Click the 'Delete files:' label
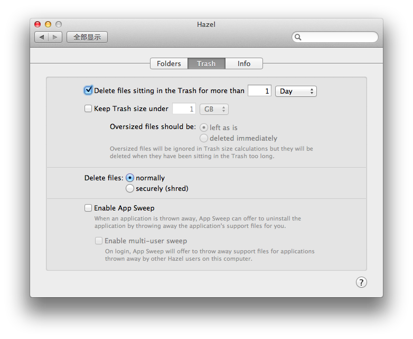This screenshot has width=413, height=339. coord(104,178)
